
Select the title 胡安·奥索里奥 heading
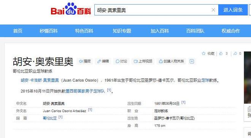[x=43, y=62]
